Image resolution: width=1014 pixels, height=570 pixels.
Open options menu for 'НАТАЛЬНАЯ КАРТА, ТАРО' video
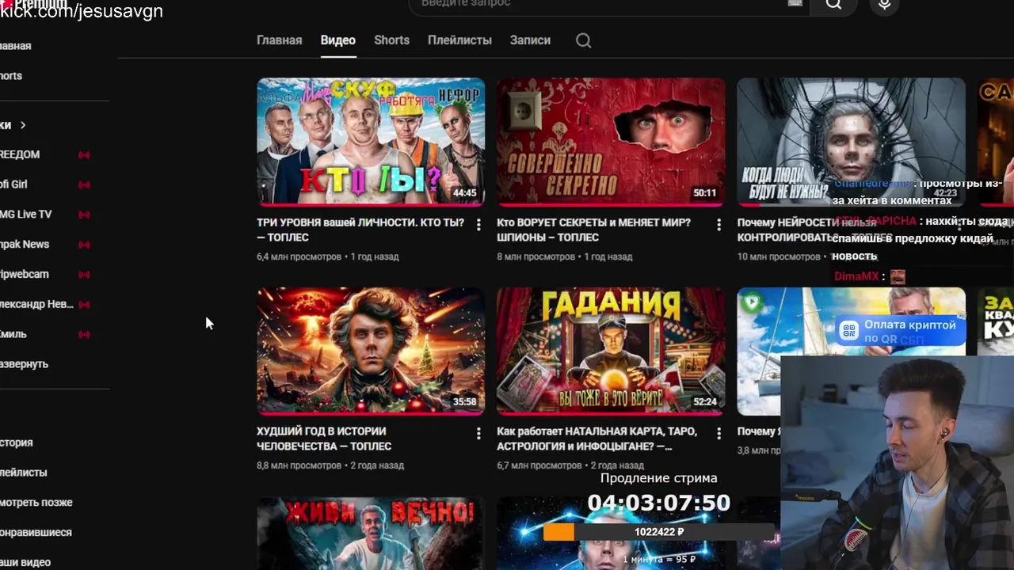tap(719, 434)
